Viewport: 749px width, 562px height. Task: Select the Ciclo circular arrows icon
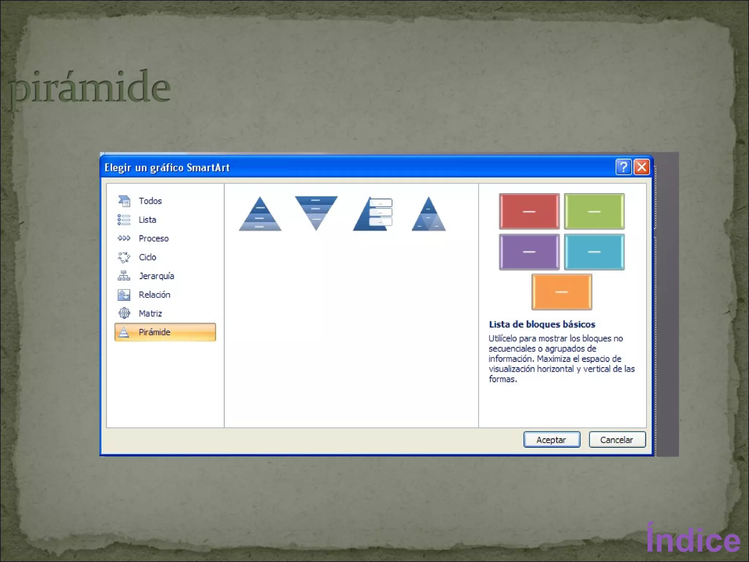point(124,257)
